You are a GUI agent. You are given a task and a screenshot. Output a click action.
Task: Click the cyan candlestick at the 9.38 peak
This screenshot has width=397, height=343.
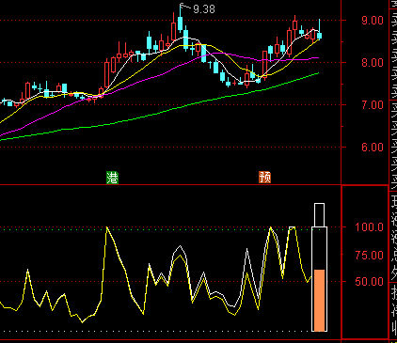coord(180,23)
